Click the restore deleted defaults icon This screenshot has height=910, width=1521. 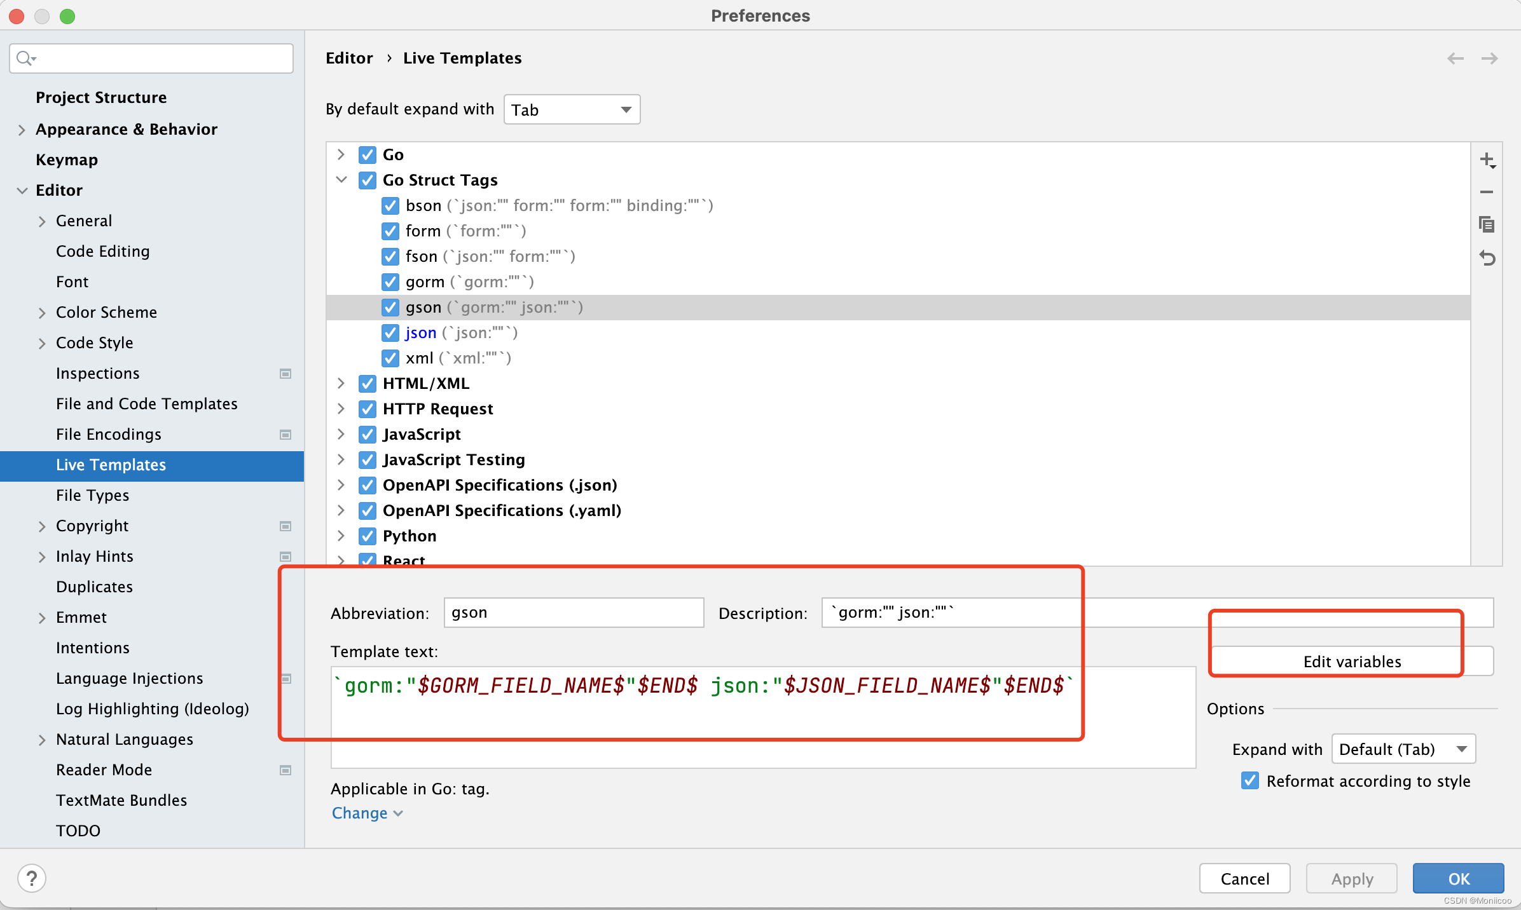point(1487,258)
